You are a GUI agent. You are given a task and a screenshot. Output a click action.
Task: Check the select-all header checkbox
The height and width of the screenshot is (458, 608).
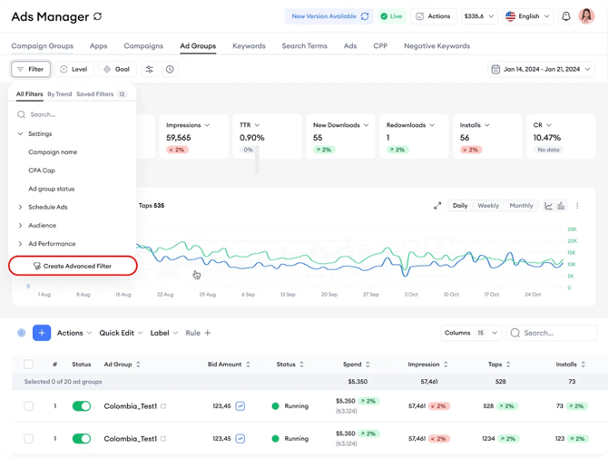point(28,364)
